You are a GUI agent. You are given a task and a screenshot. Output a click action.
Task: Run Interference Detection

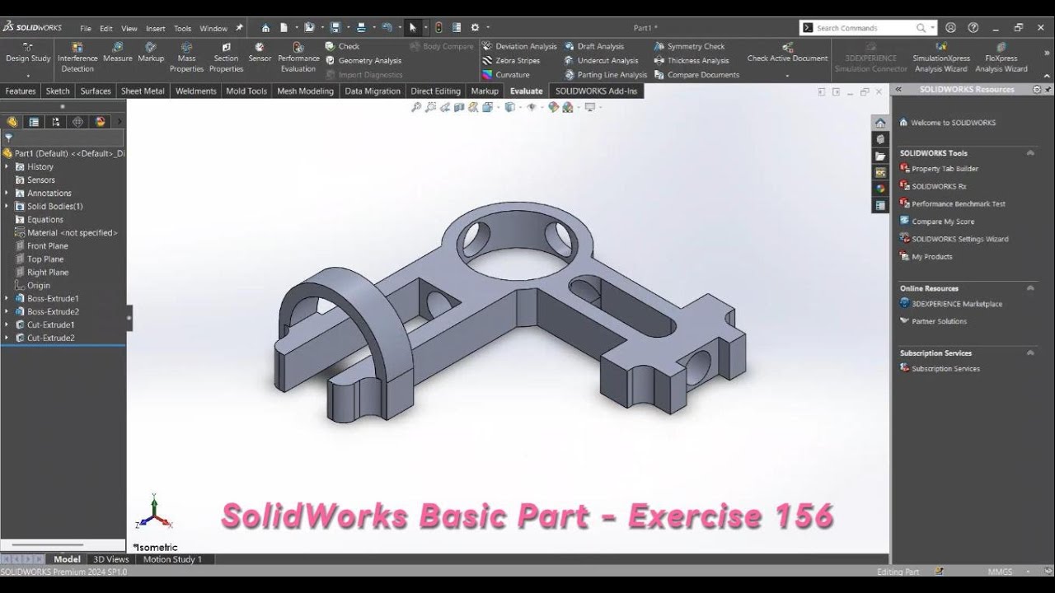coord(77,58)
